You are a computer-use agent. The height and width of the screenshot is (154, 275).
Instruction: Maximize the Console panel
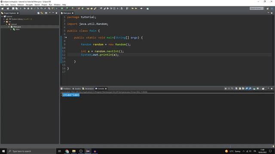[x=272, y=89]
